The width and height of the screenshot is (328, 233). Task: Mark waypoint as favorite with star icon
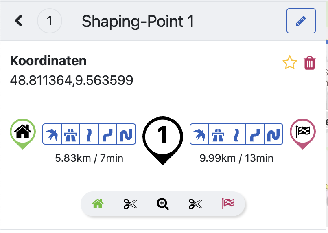[x=289, y=63]
